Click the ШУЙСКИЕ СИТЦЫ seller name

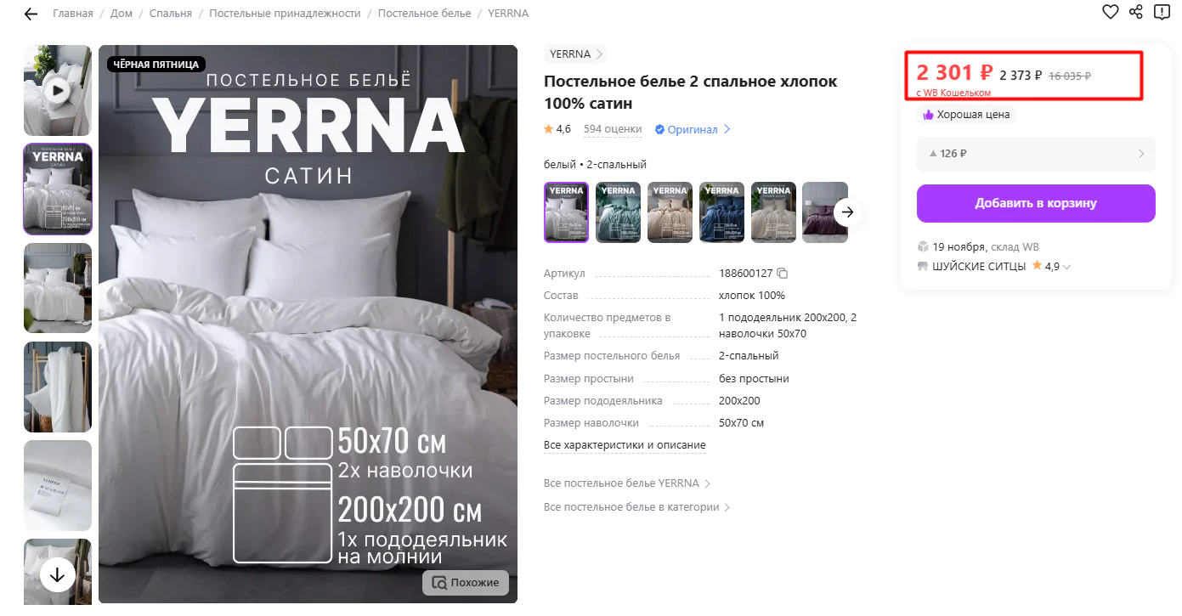pyautogui.click(x=979, y=267)
